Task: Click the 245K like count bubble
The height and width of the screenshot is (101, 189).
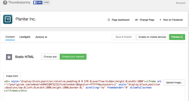Action: pyautogui.click(x=47, y=2)
